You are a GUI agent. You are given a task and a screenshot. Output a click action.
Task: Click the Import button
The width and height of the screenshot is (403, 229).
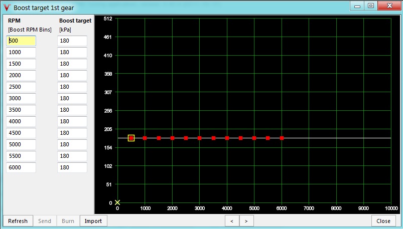point(93,221)
